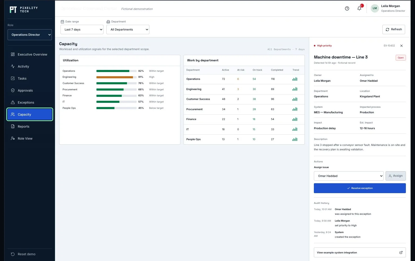Click the Refresh button
415x261 pixels.
point(394,29)
